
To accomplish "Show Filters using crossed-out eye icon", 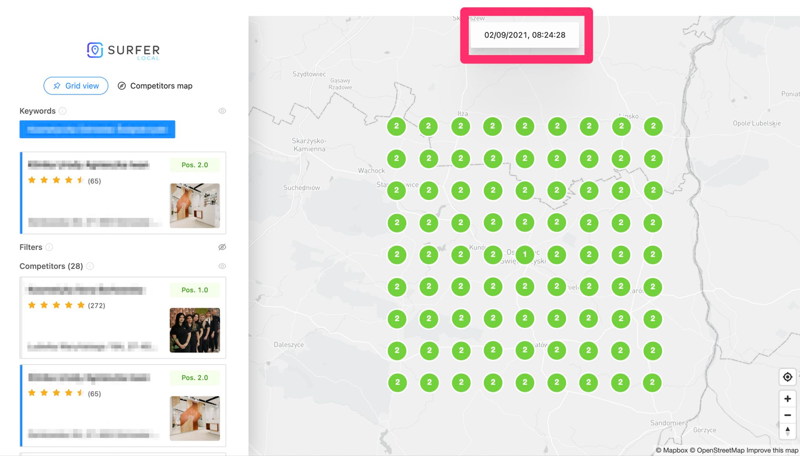I will (x=222, y=247).
